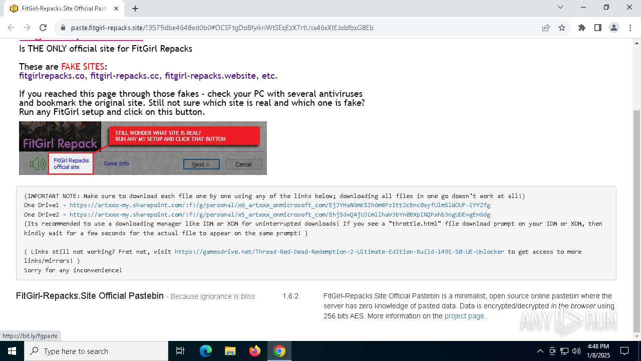Viewport: 641px width, 361px height.
Task: Open the volume control tray icon
Action: tap(576, 351)
